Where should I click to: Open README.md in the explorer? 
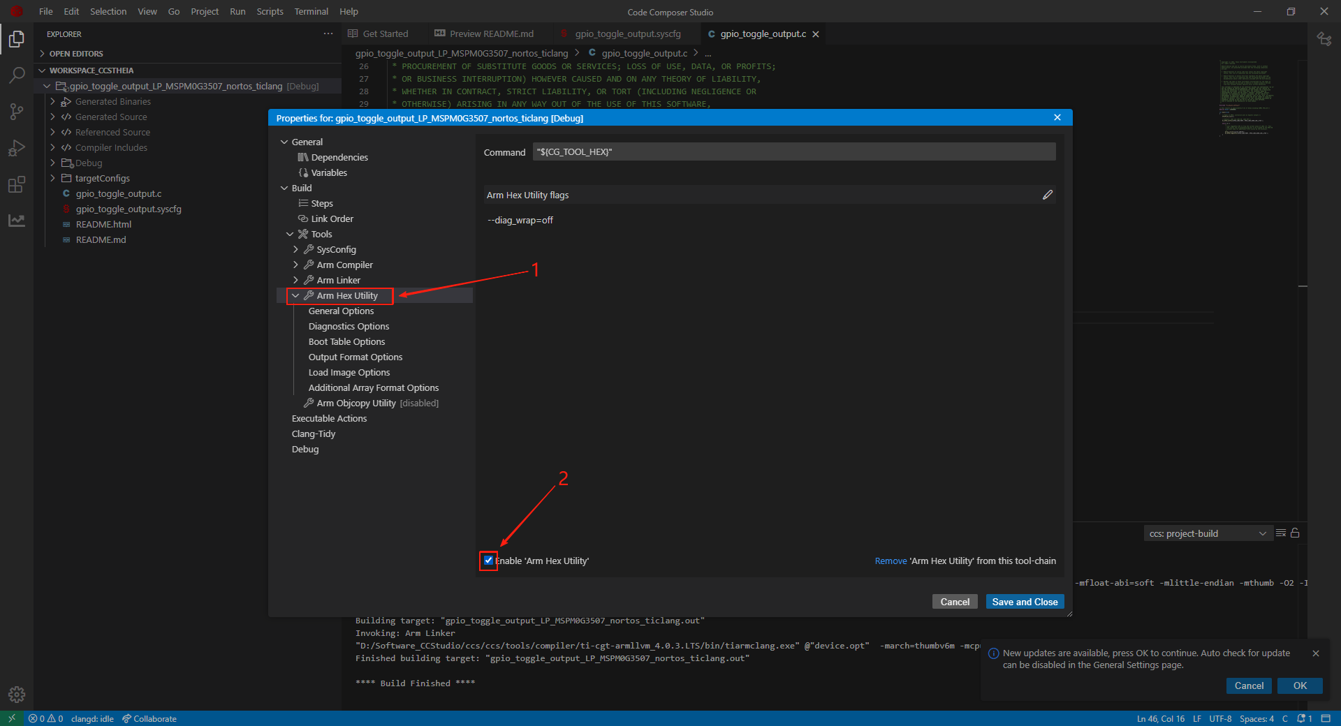(x=101, y=239)
